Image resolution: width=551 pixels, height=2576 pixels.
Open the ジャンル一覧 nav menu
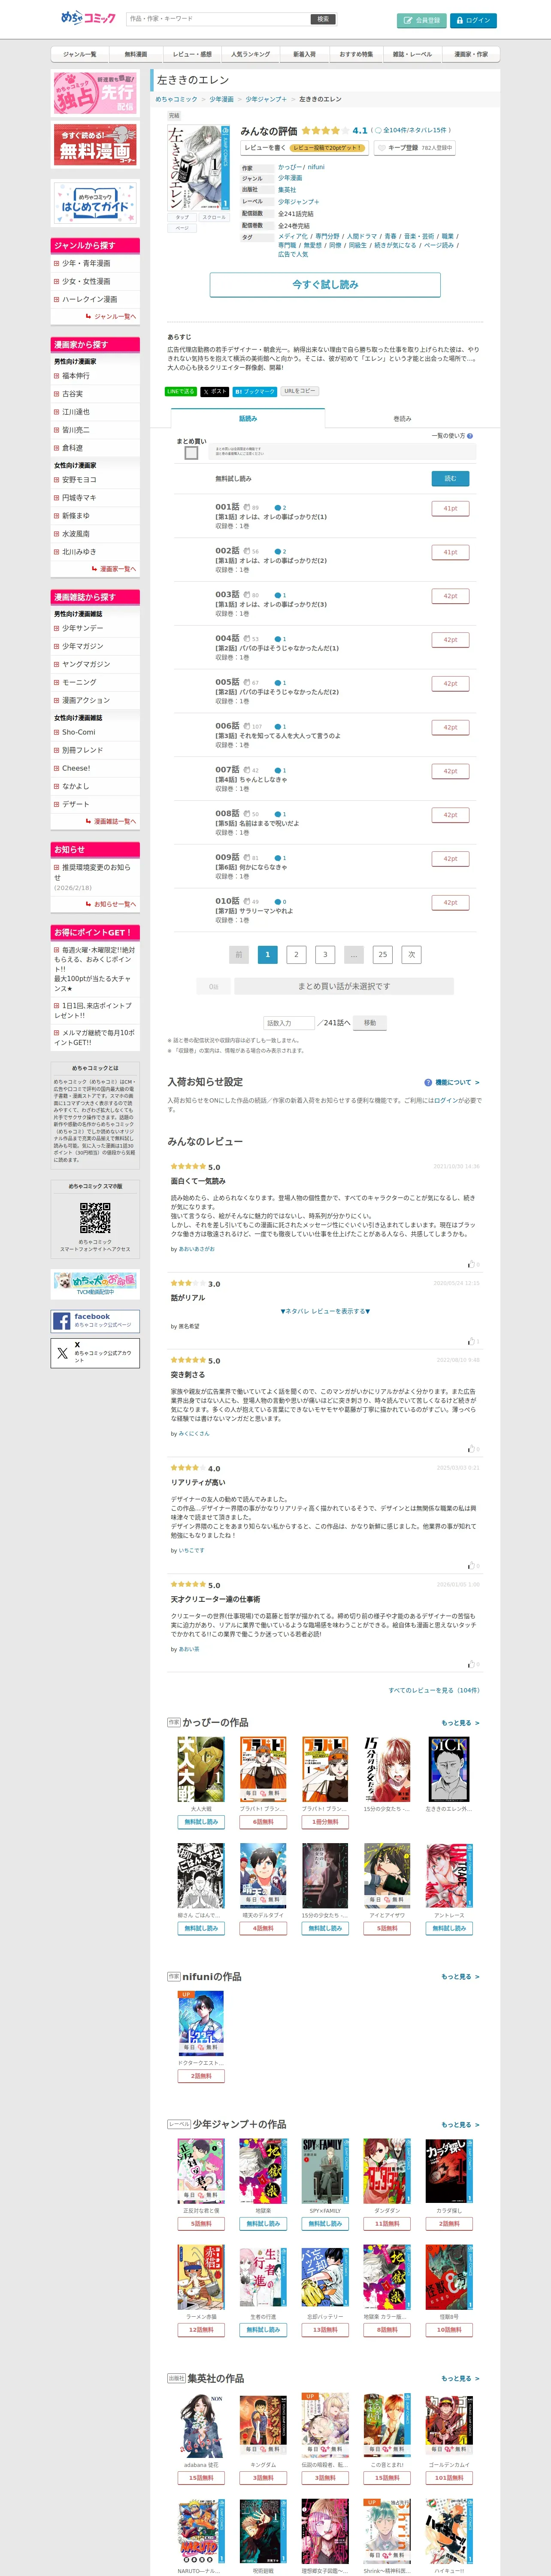(x=79, y=54)
